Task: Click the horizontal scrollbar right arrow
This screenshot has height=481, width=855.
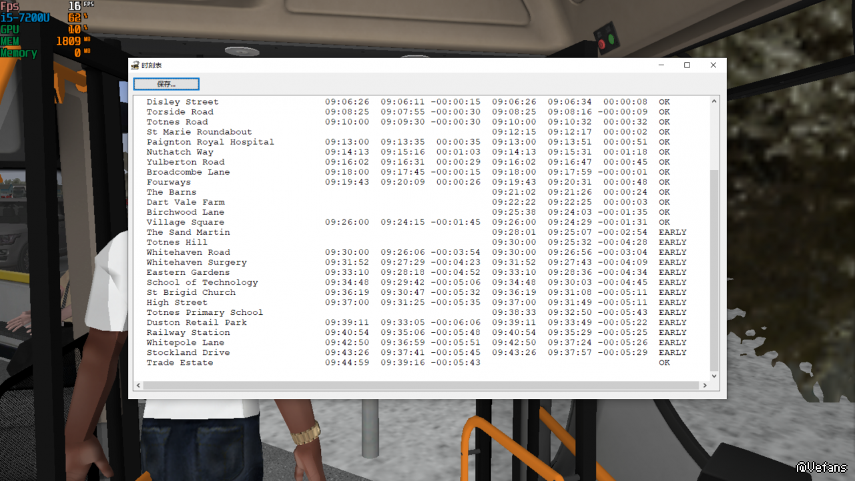Action: (x=704, y=386)
